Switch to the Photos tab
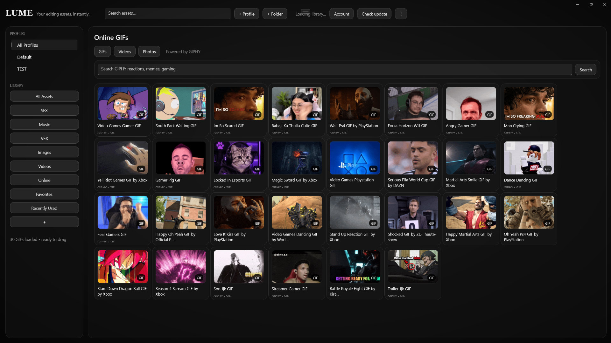611x343 pixels. (149, 51)
